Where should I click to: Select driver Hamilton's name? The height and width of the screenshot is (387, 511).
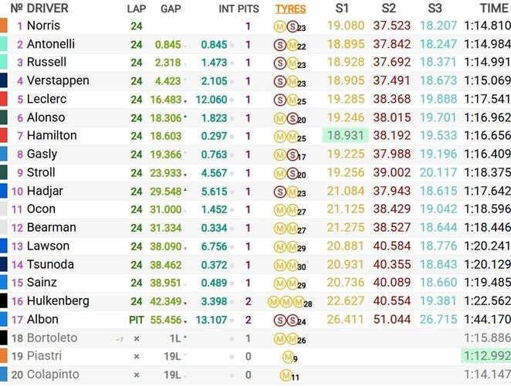[52, 136]
